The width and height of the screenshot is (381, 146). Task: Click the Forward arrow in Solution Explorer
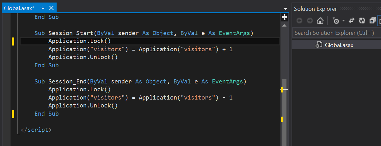310,21
